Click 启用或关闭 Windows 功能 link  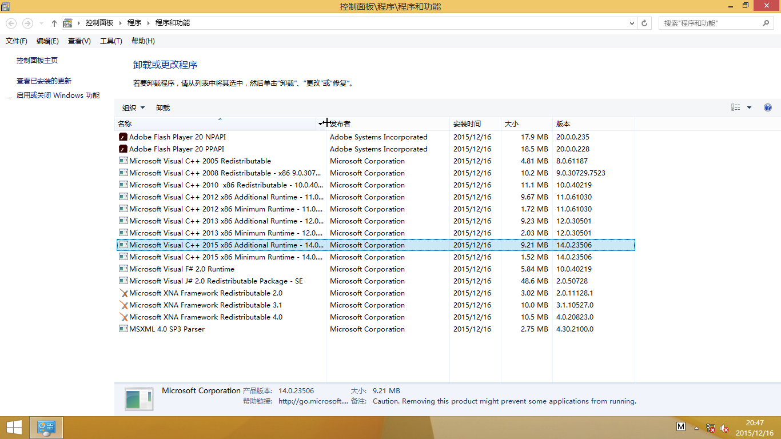tap(58, 95)
